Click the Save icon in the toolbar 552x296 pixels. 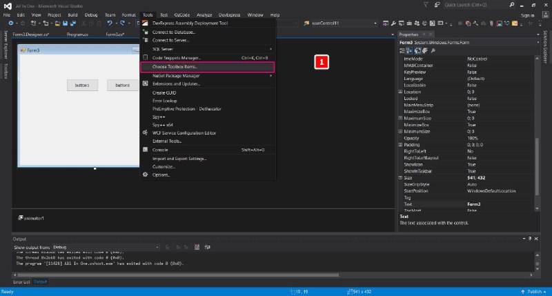65,23
